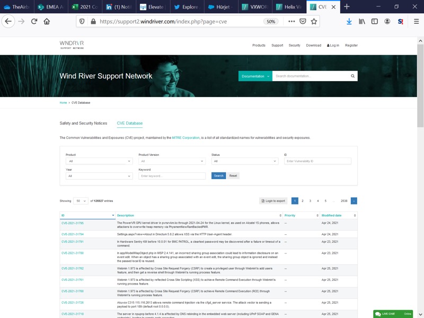Screen dimensions: 424x318
Task: Open the Products menu
Action: click(259, 46)
